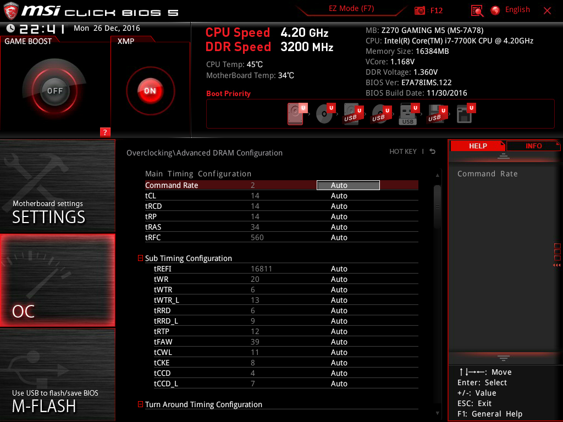Click the back arrow next to HOT KEY
Viewport: 563px width, 422px height.
tap(433, 152)
